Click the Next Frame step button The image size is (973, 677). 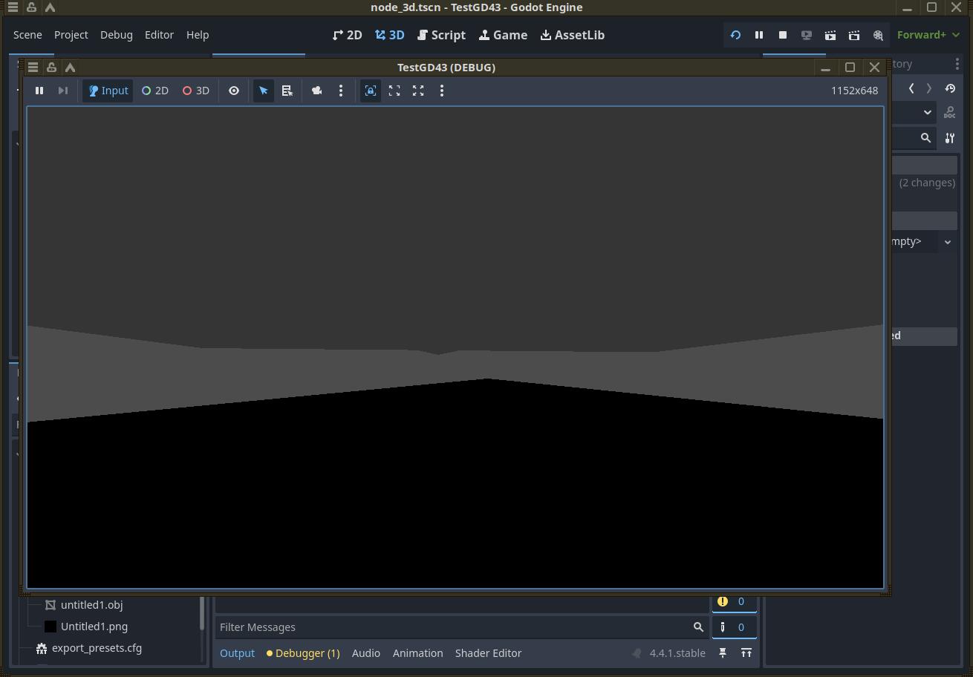click(63, 91)
